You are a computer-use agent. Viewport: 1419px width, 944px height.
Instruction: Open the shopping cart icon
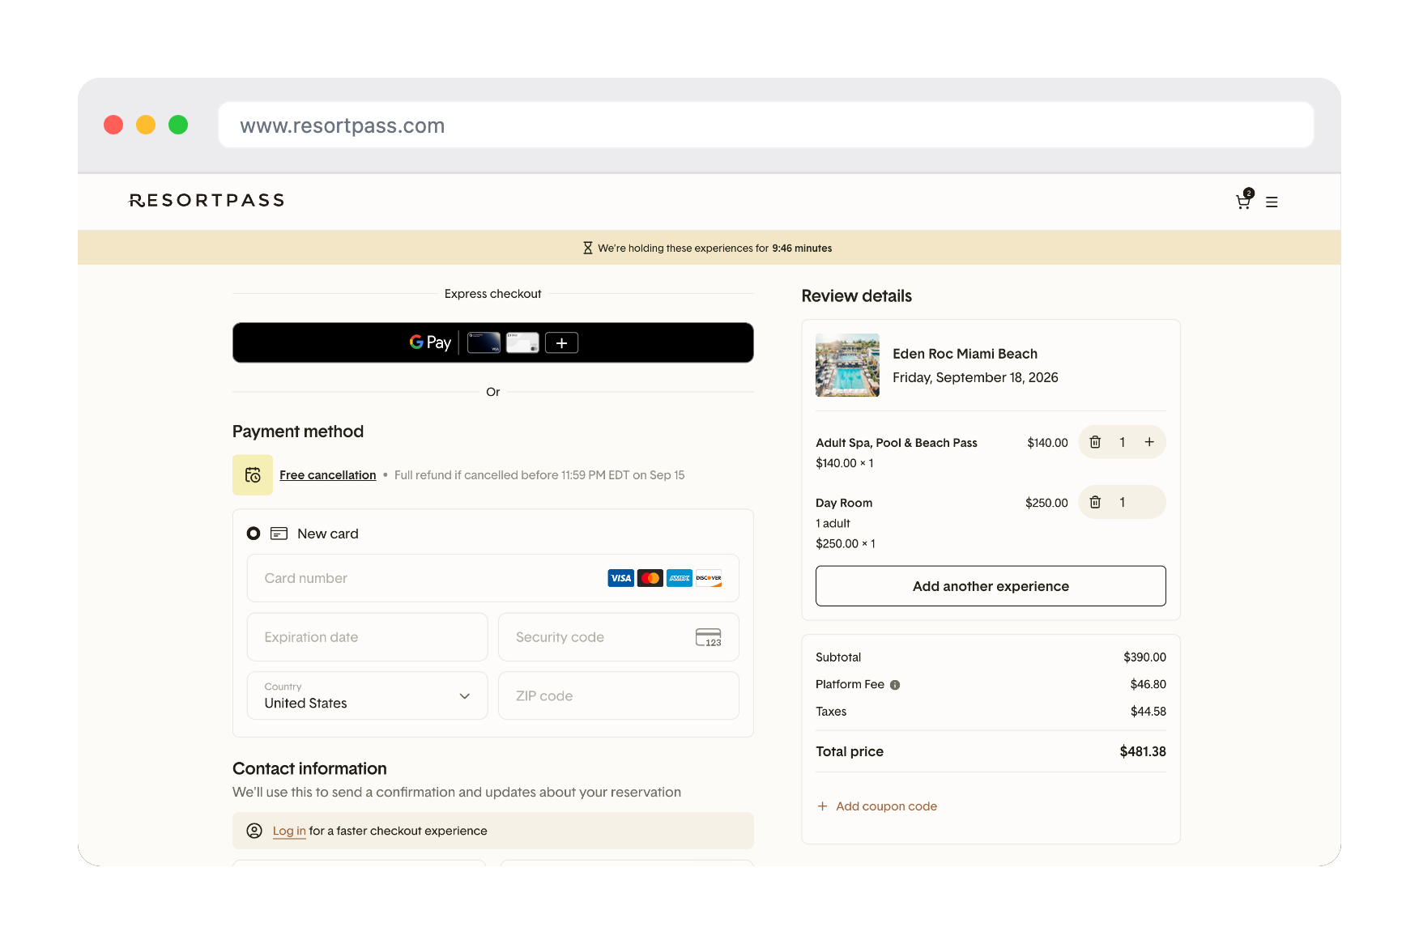pos(1243,201)
